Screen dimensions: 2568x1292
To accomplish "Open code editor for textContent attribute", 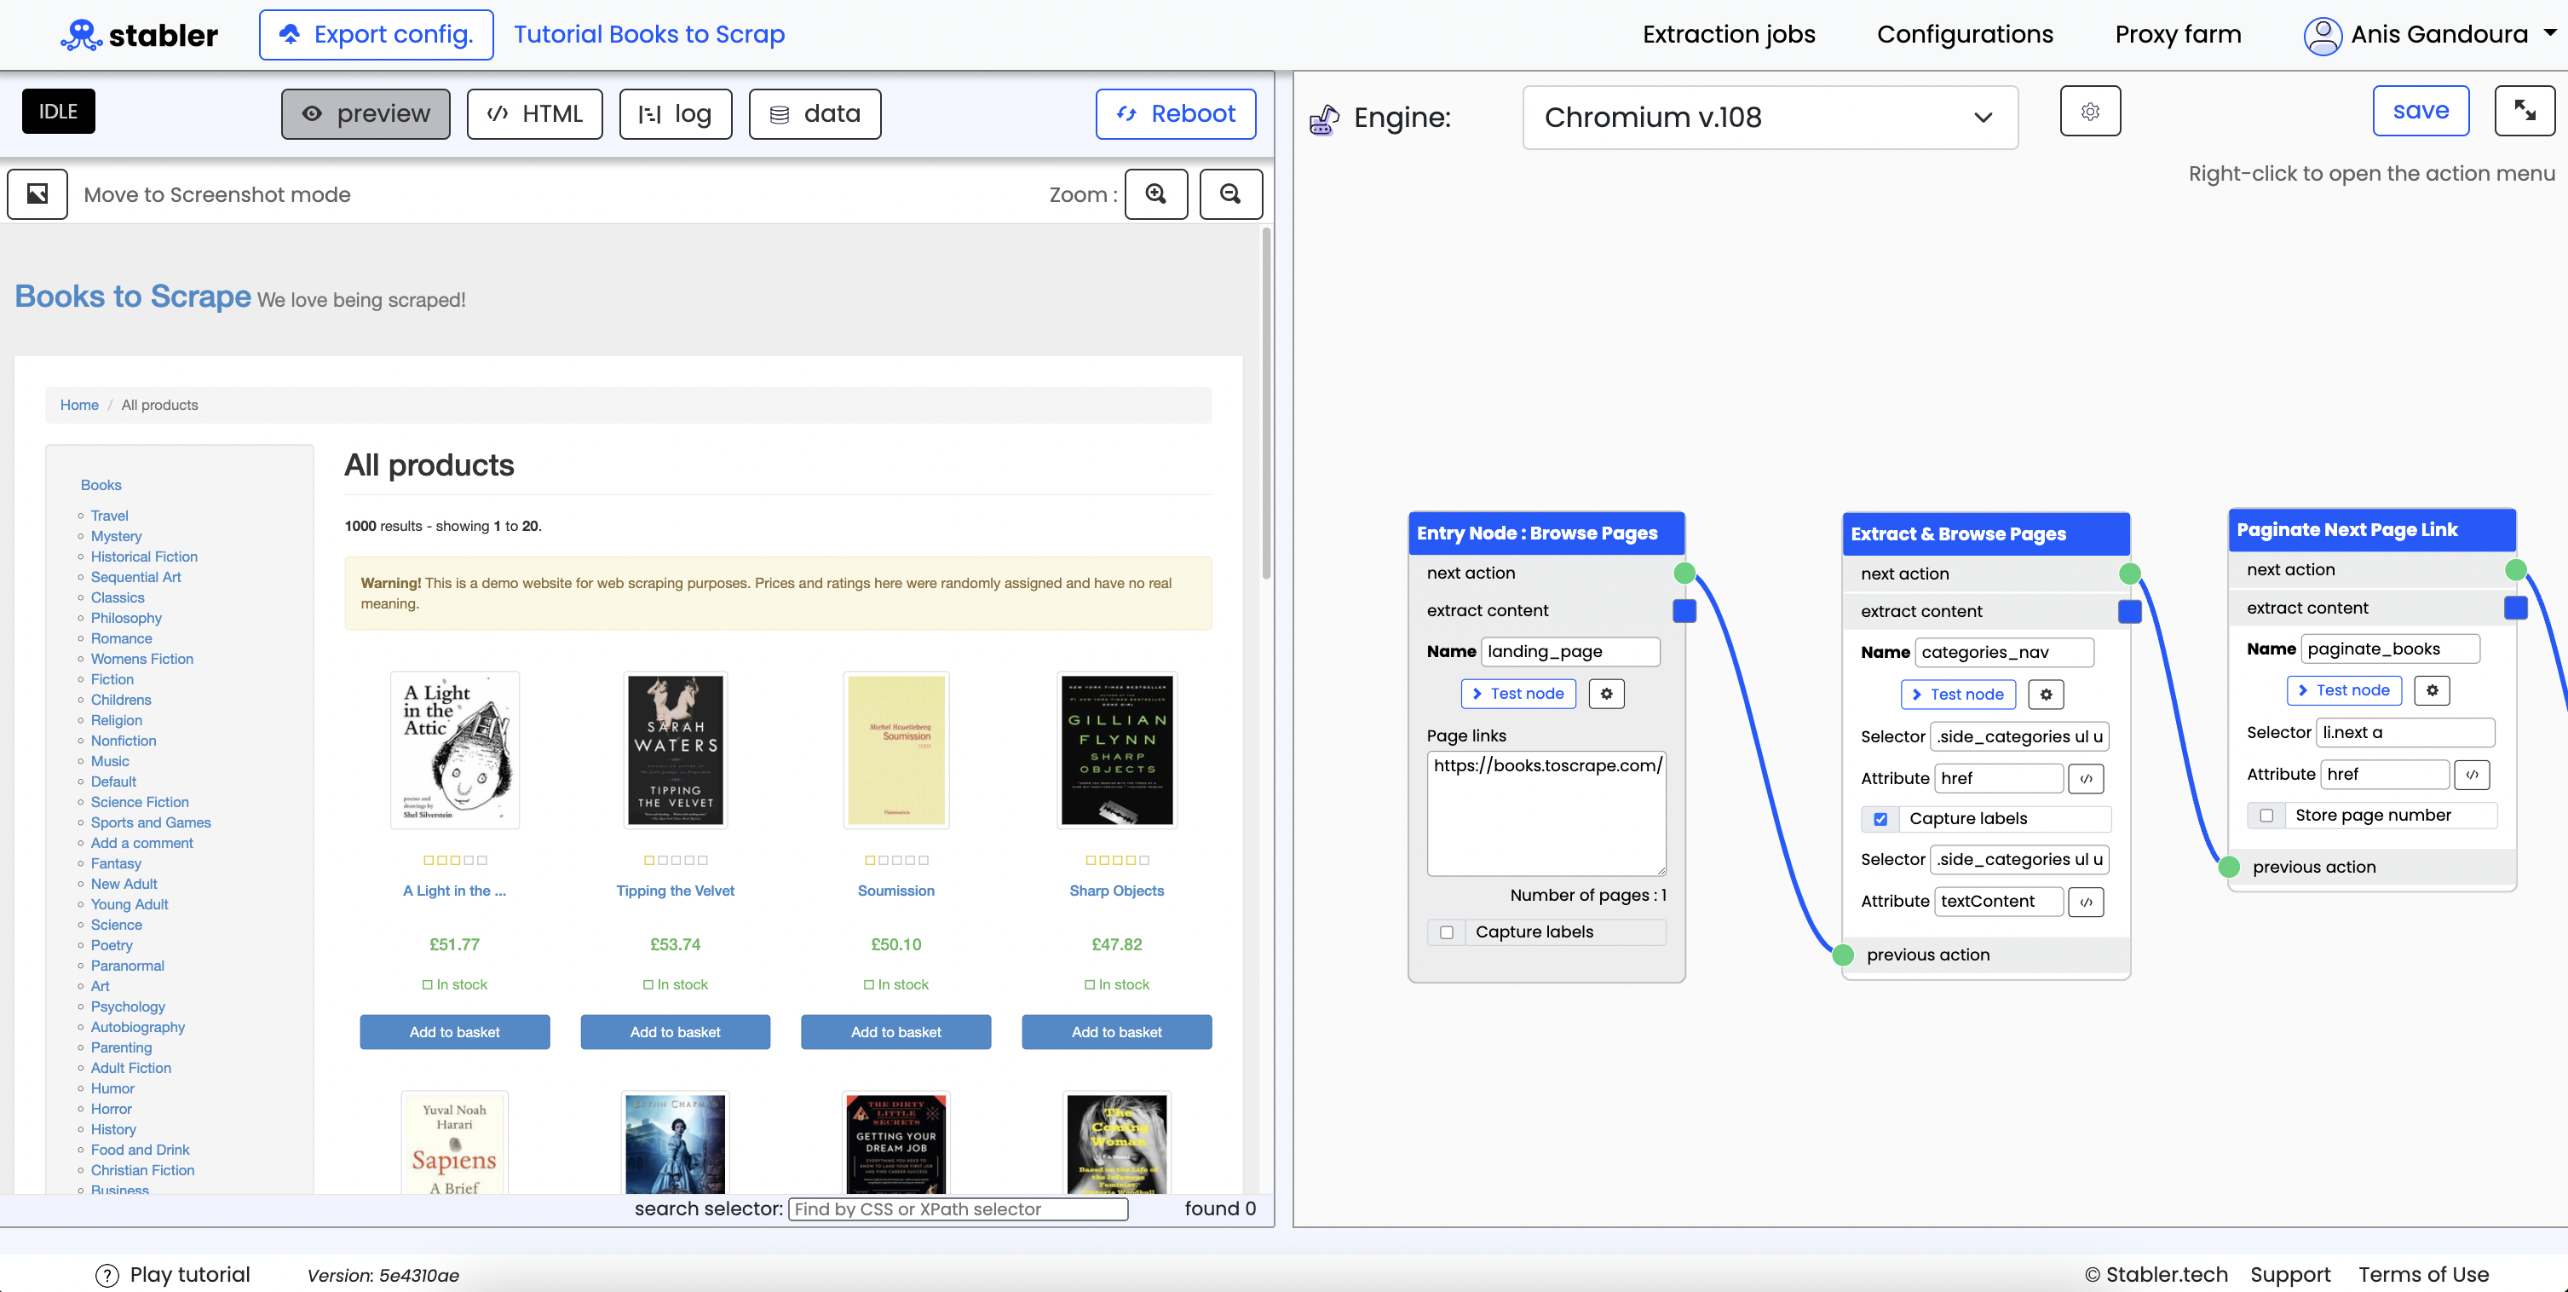I will [2086, 903].
